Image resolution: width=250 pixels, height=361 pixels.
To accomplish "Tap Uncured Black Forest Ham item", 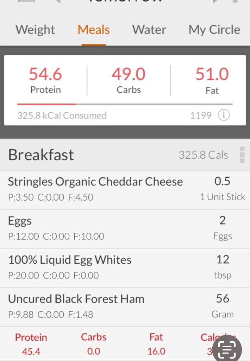I will pos(76,299).
